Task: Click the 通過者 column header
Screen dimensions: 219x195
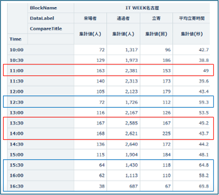Action: click(123, 18)
